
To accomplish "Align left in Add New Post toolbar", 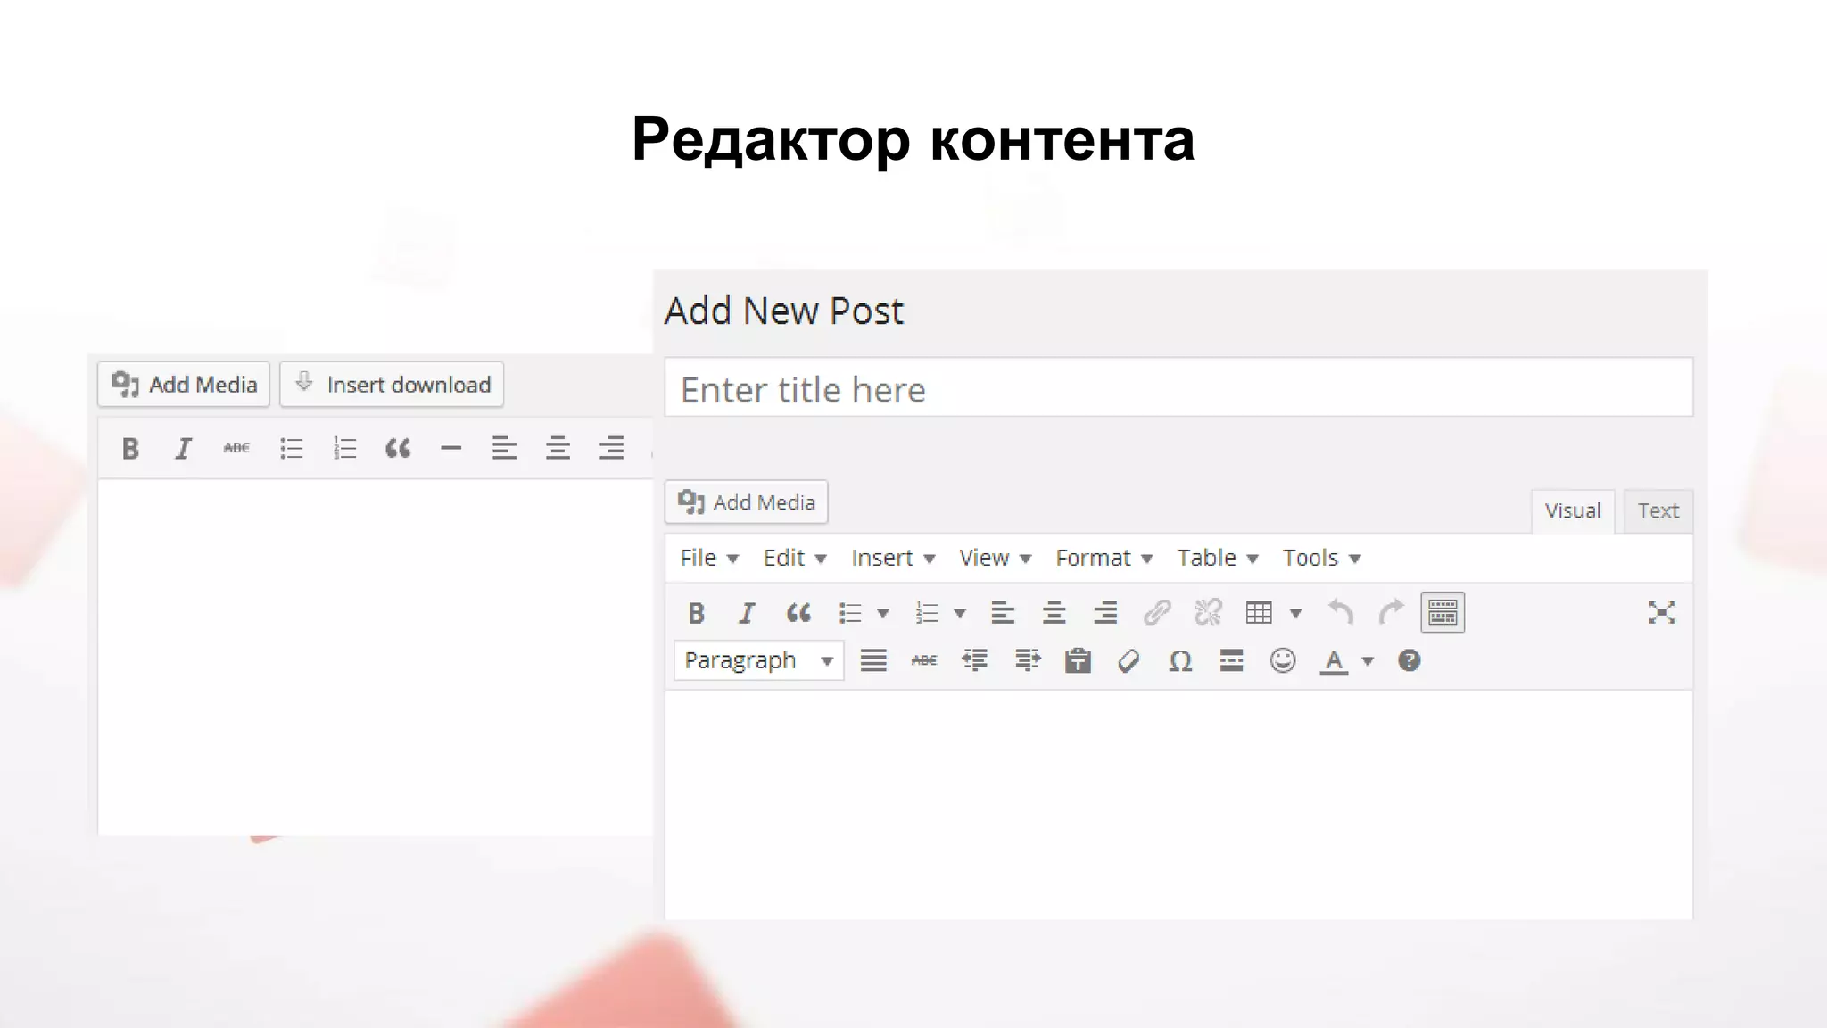I will click(x=1003, y=613).
